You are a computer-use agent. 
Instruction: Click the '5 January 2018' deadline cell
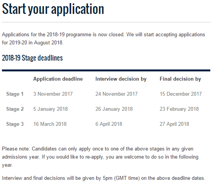51,109
